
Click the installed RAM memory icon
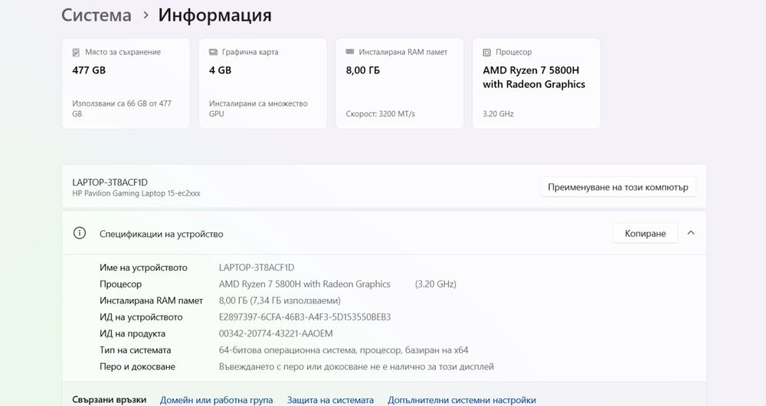pyautogui.click(x=350, y=53)
